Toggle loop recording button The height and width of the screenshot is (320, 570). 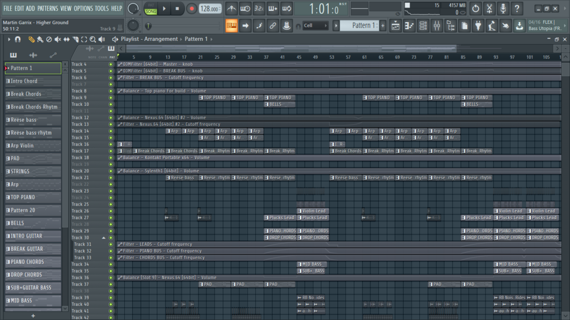(286, 8)
